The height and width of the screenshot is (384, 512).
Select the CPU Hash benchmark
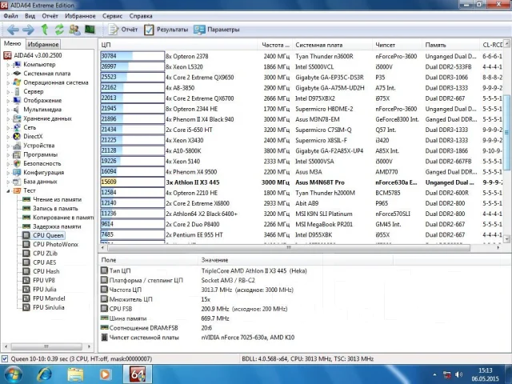46,271
